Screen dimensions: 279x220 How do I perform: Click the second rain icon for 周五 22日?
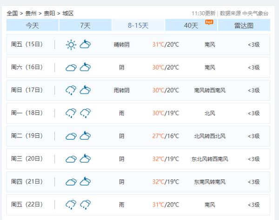click(85, 205)
